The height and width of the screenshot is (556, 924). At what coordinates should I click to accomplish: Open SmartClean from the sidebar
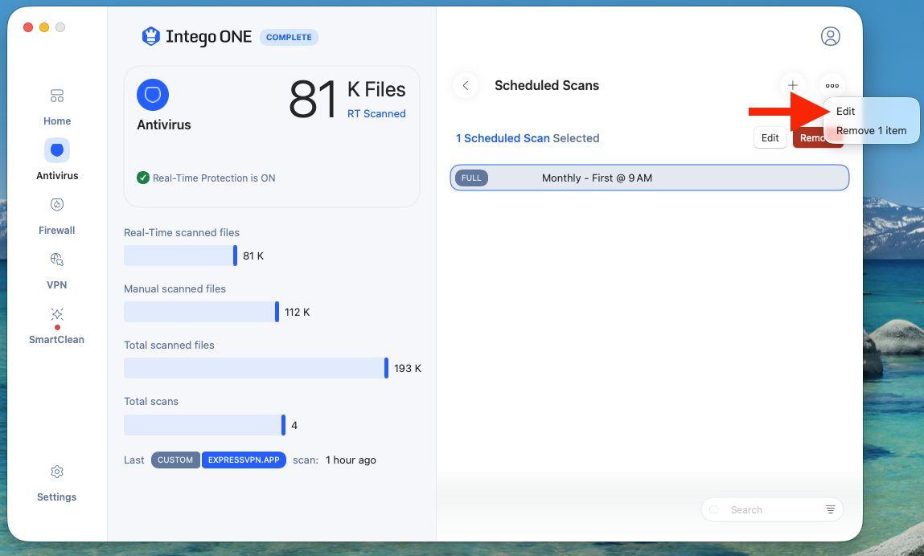[x=57, y=325]
